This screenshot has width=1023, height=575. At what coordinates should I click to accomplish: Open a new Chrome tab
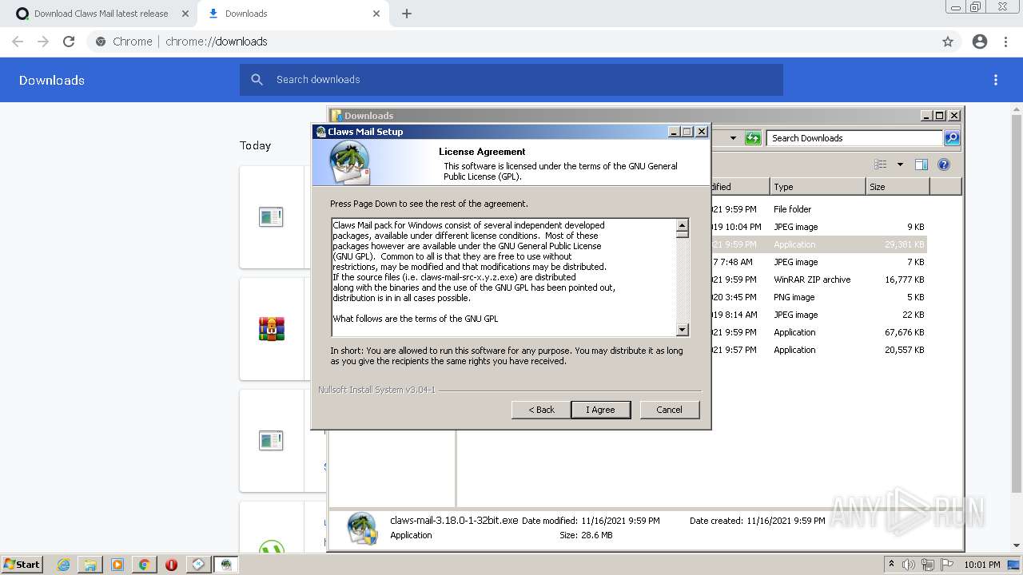click(x=407, y=14)
